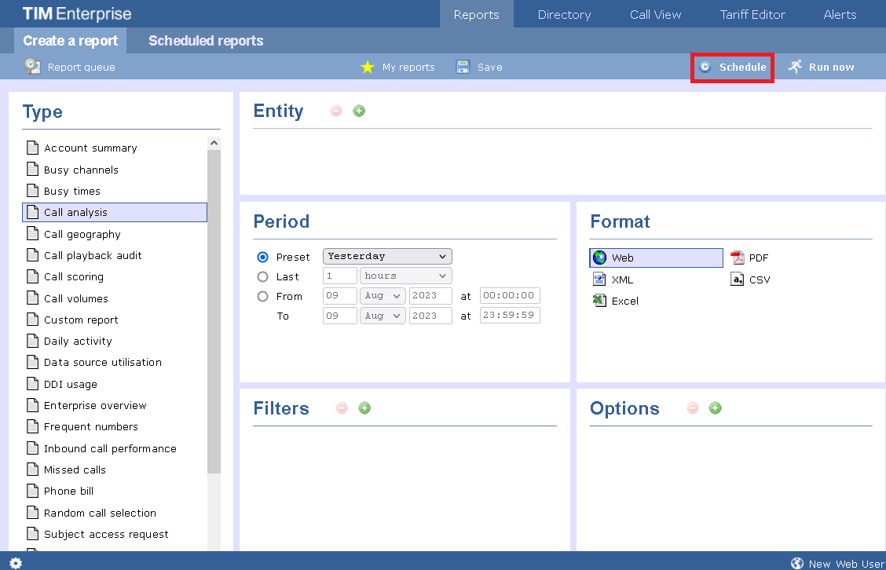Add an entity with the green plus icon
Viewport: 886px width, 570px height.
point(359,111)
